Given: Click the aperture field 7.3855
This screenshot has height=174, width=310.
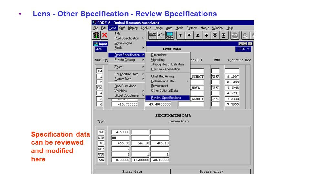Looking at the screenshot, I should click(x=232, y=104).
